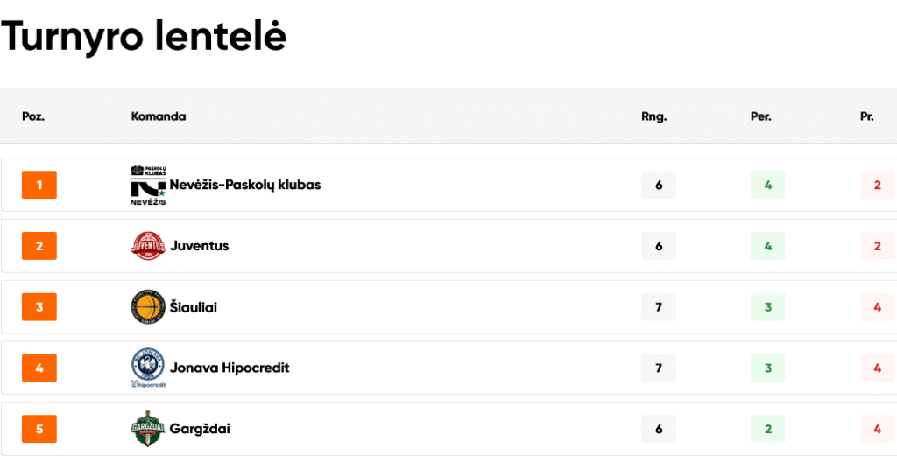Click the orange position 1 badge
897x463 pixels.
point(39,185)
